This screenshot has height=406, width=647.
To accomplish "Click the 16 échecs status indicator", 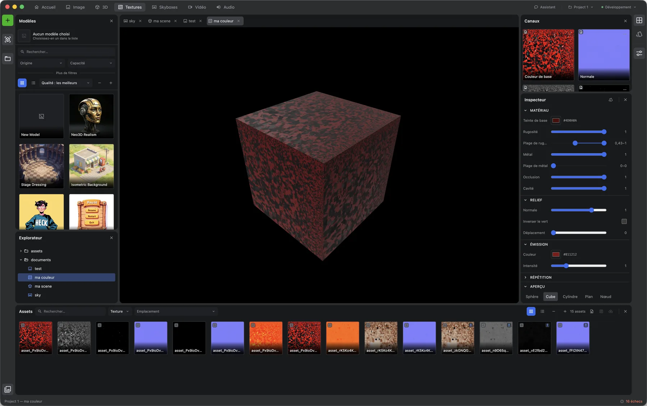I will coord(631,401).
